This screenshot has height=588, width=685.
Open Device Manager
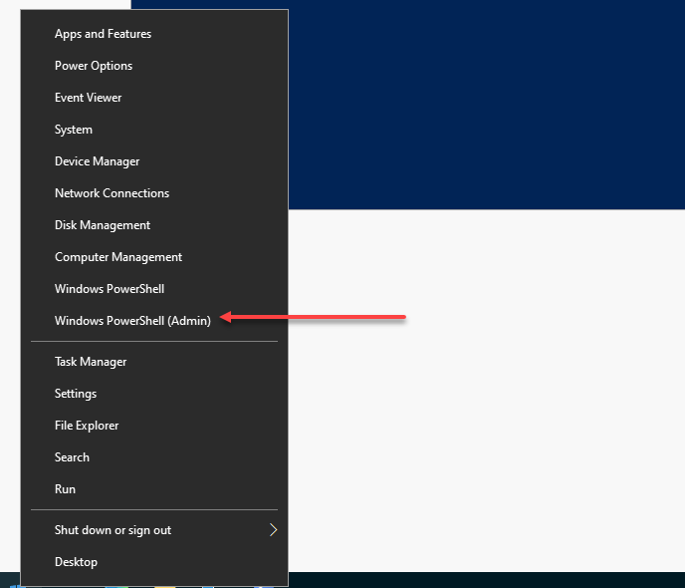(x=154, y=161)
